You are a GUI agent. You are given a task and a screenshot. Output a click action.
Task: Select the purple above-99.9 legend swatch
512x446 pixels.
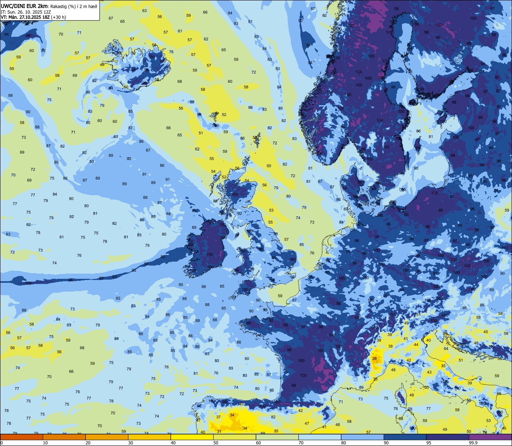tap(490, 437)
